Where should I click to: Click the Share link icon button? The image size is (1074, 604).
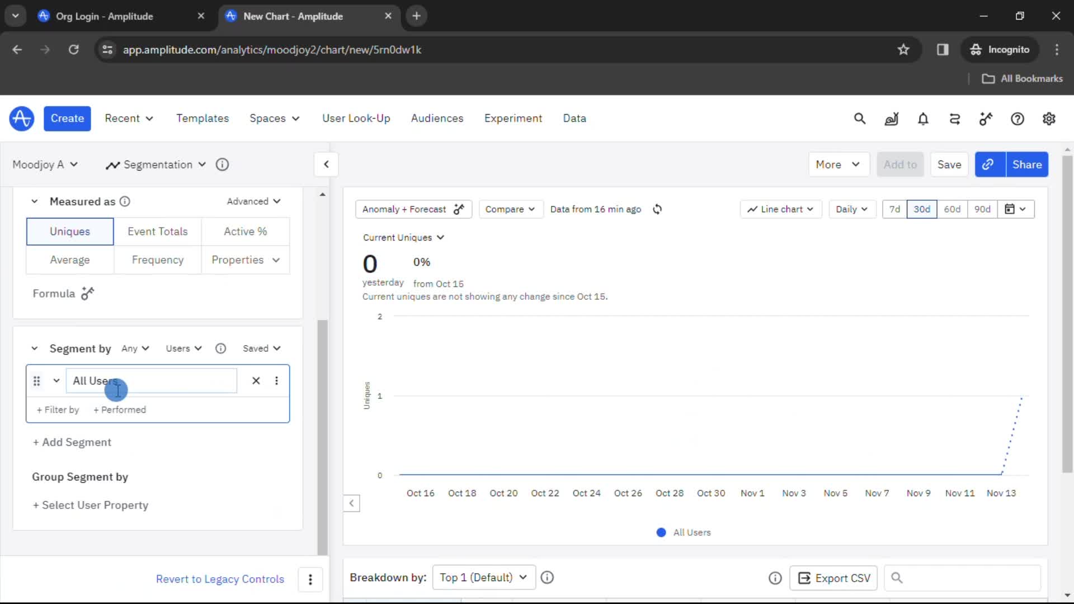(988, 164)
